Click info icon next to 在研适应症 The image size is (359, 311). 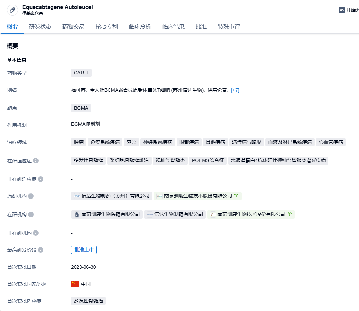pyautogui.click(x=36, y=161)
